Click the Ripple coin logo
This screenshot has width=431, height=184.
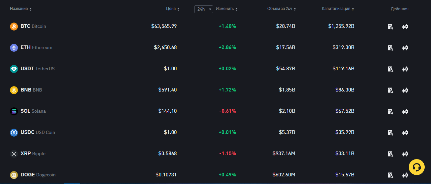coord(14,153)
